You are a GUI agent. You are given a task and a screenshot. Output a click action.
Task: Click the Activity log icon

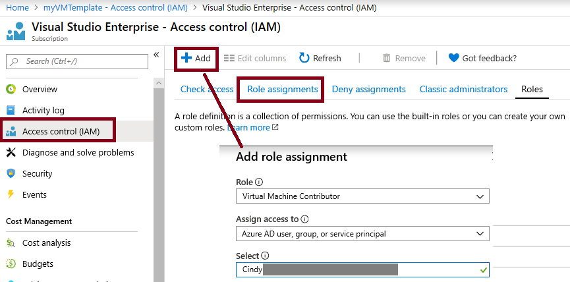(x=11, y=110)
